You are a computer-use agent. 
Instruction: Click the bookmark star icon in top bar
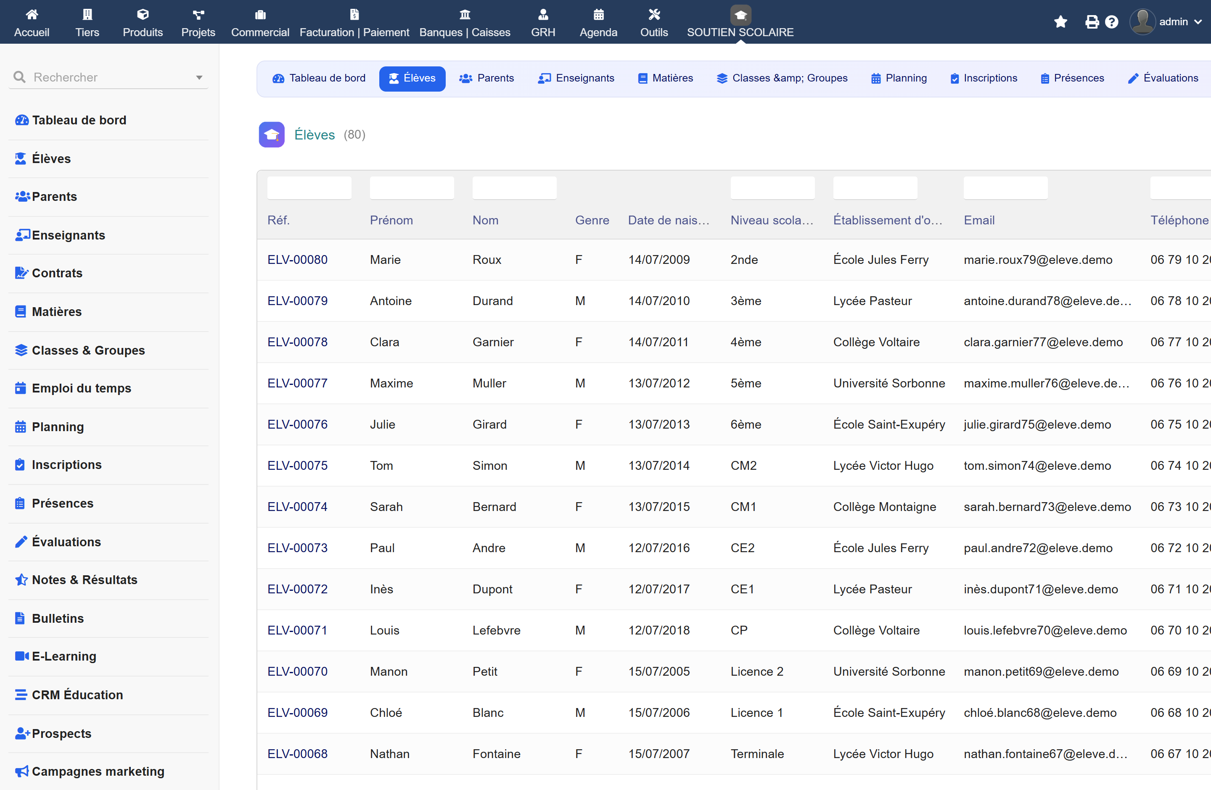point(1060,22)
